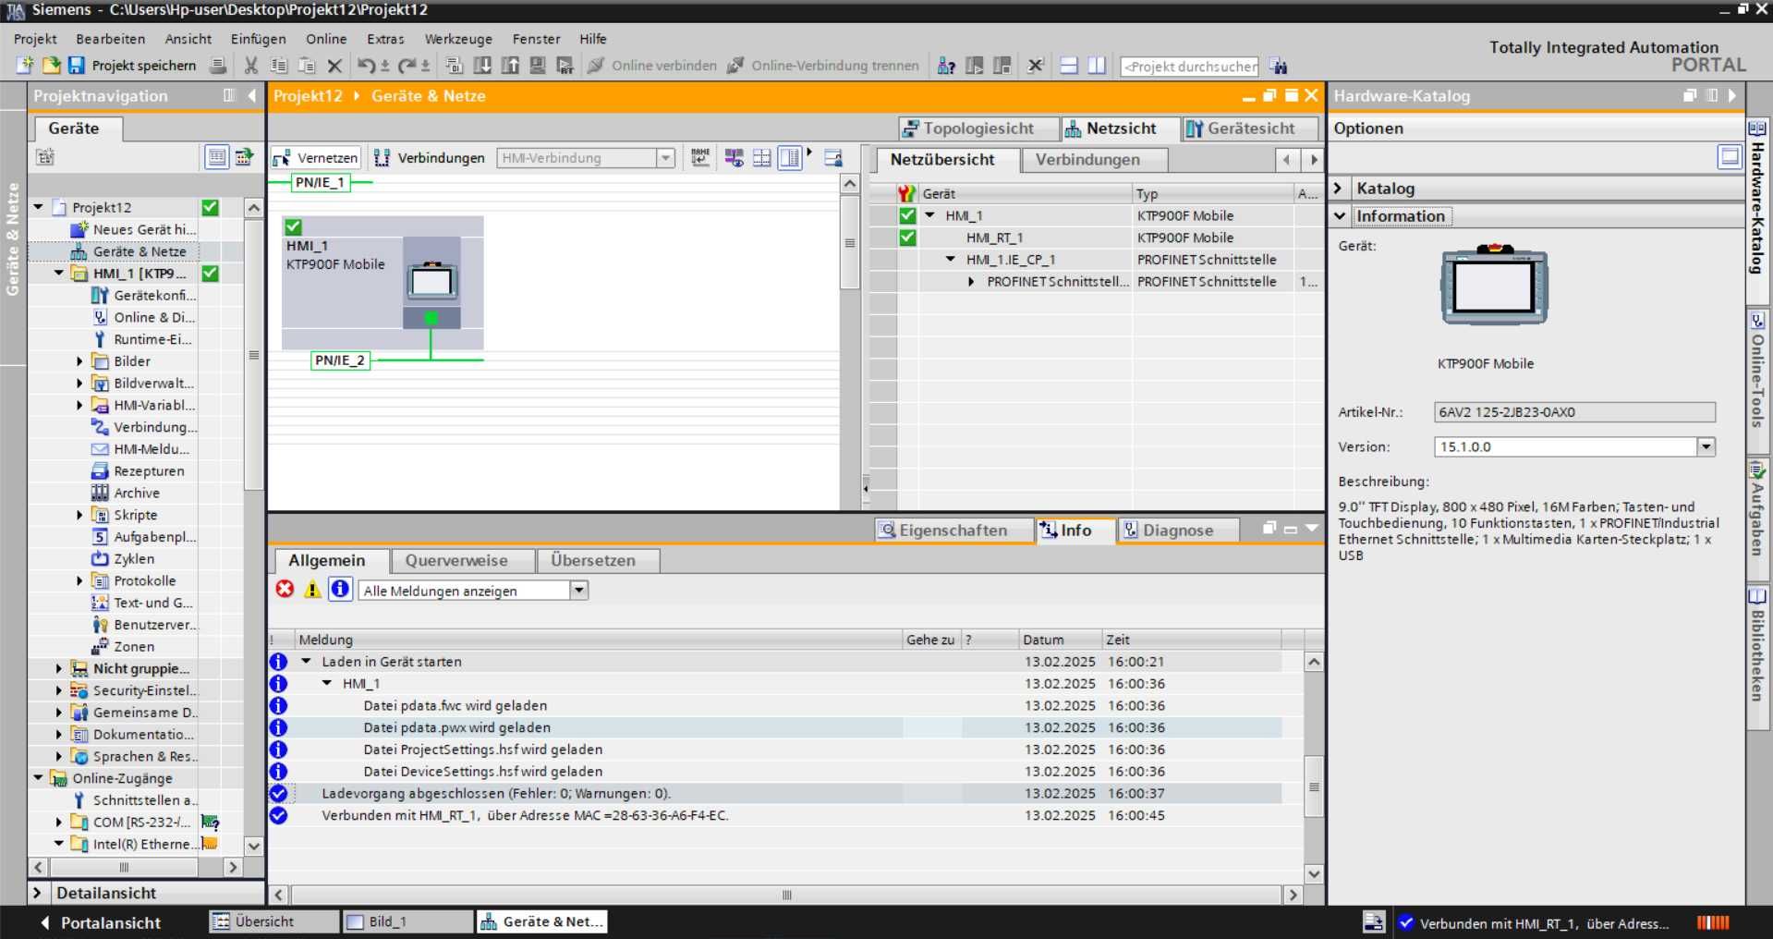The image size is (1773, 939).
Task: Expand the Bilder tree node
Action: point(79,361)
